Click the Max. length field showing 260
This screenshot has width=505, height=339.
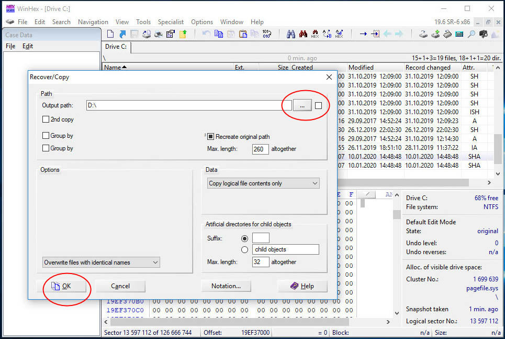260,149
